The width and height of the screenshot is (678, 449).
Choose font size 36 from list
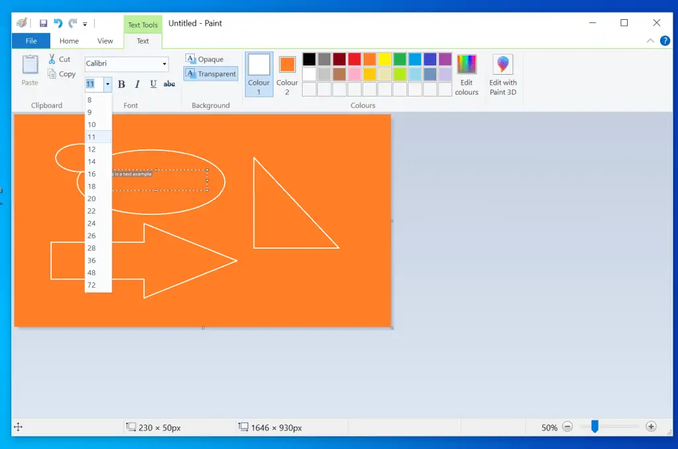click(91, 261)
